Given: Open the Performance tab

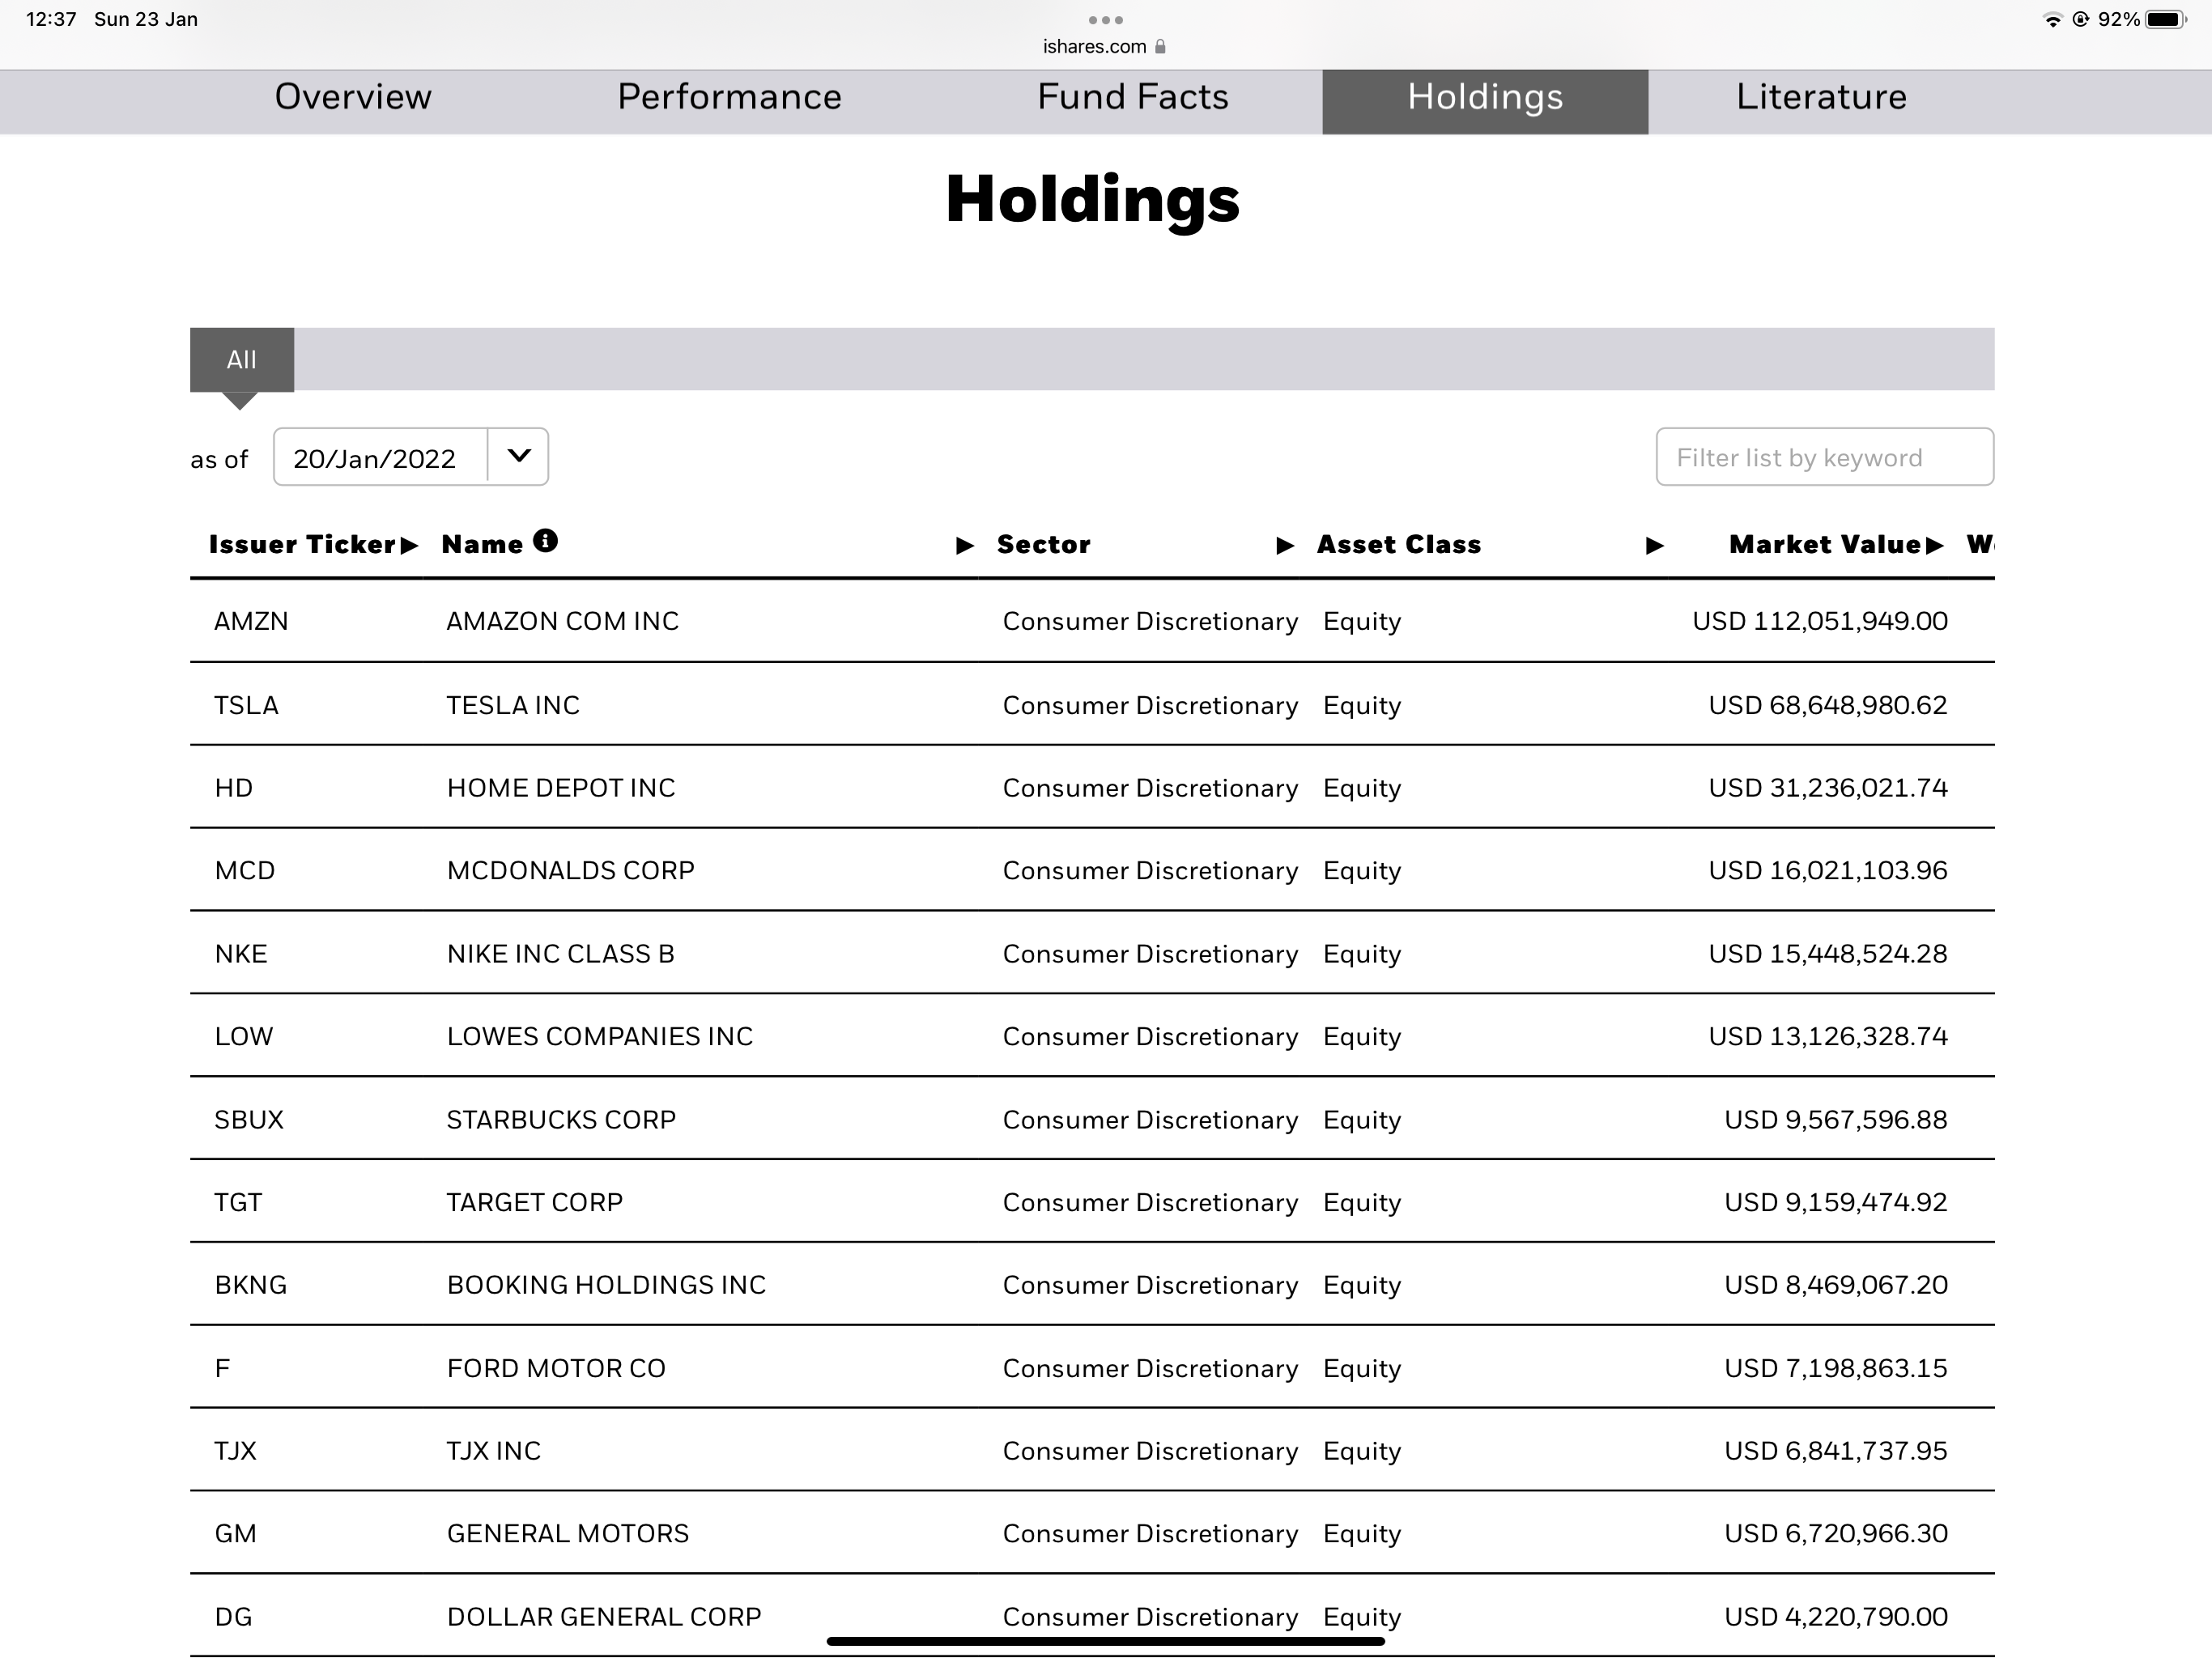Looking at the screenshot, I should tap(729, 97).
